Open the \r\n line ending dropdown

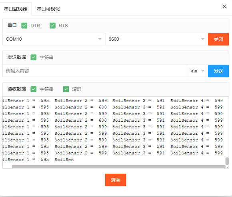pos(198,71)
